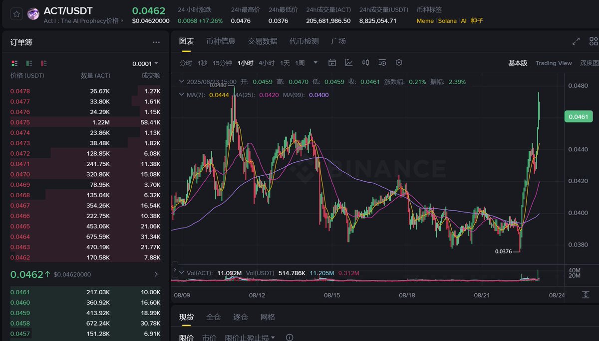Change candlestick chart type icon

click(365, 63)
